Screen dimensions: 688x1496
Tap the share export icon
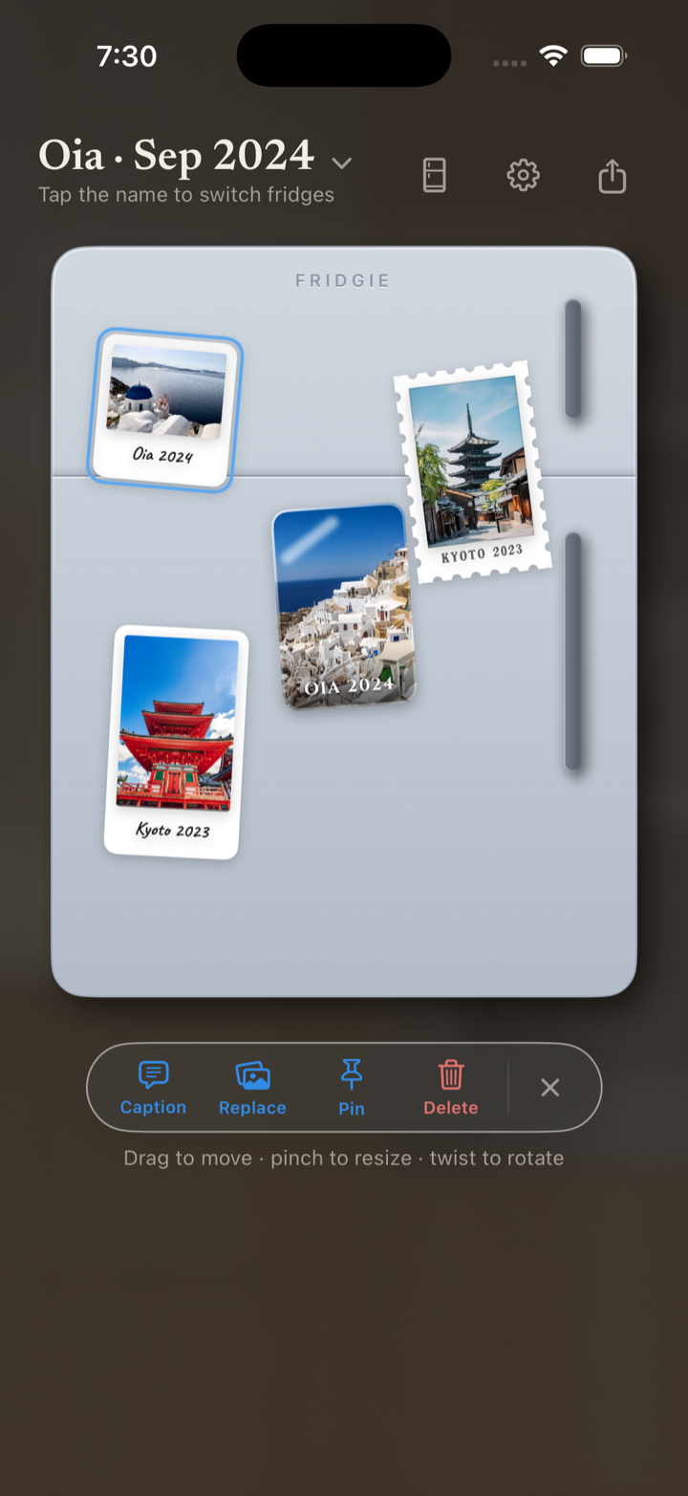613,176
